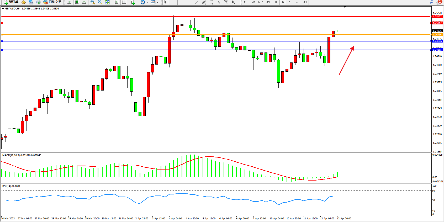
Task: Select the M15 timeframe button
Action: (x=260, y=2)
